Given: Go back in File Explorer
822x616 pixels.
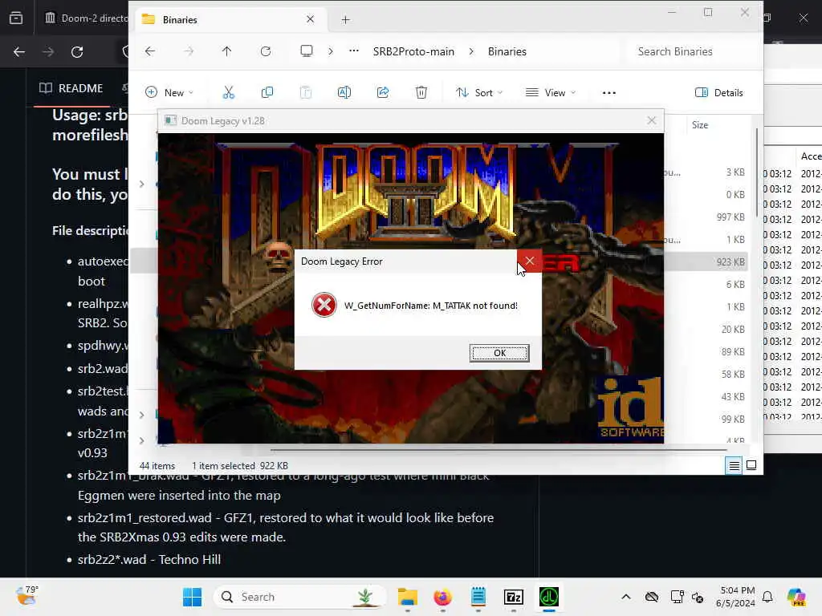Looking at the screenshot, I should click(x=150, y=51).
